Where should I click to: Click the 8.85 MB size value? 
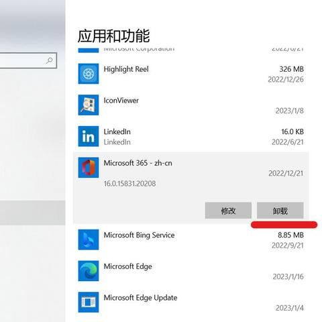[x=291, y=235]
